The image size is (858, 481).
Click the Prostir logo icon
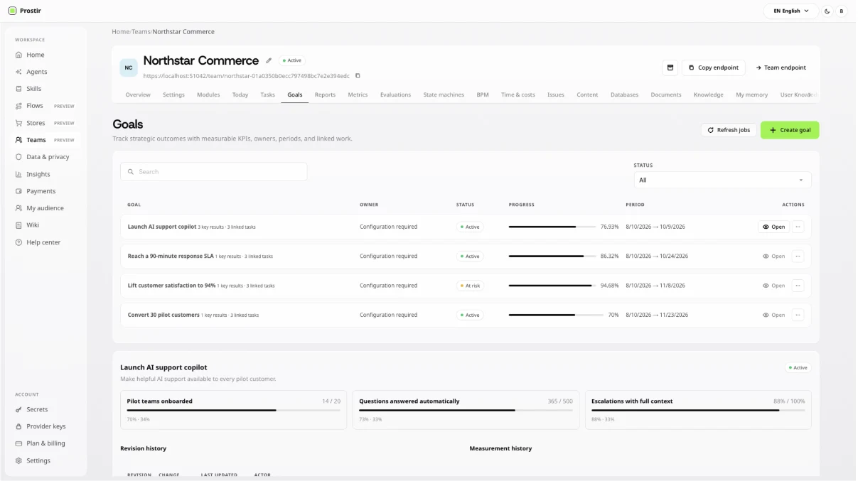point(12,11)
